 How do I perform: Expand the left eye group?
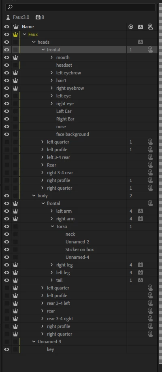click(51, 96)
